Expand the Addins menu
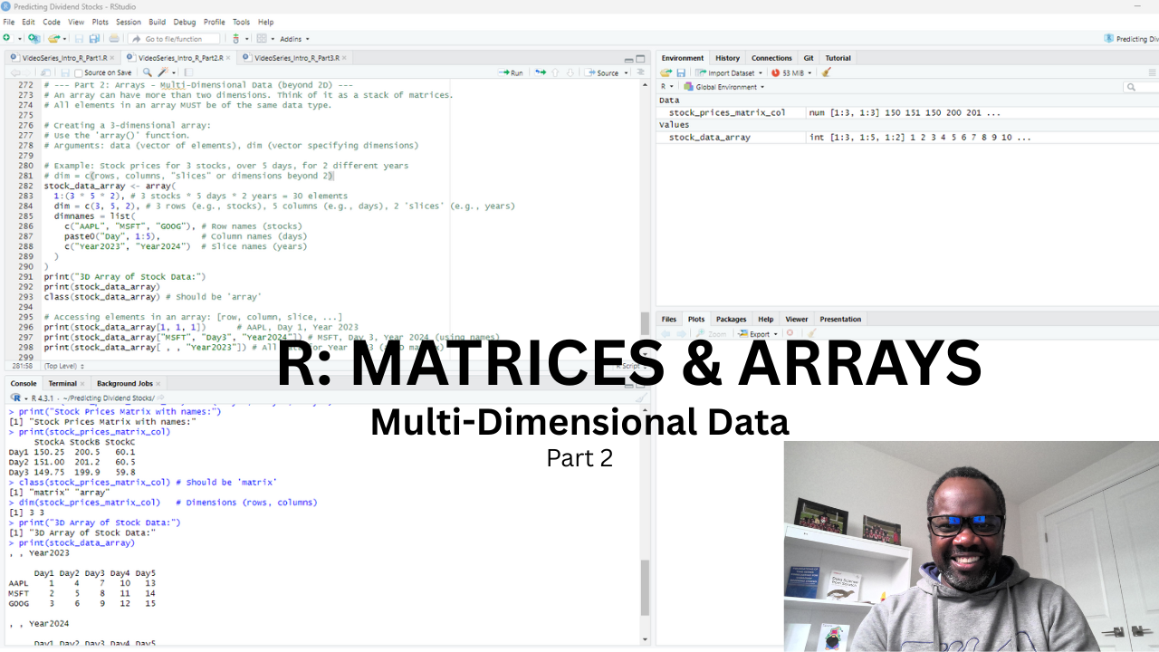1159x652 pixels. (292, 38)
